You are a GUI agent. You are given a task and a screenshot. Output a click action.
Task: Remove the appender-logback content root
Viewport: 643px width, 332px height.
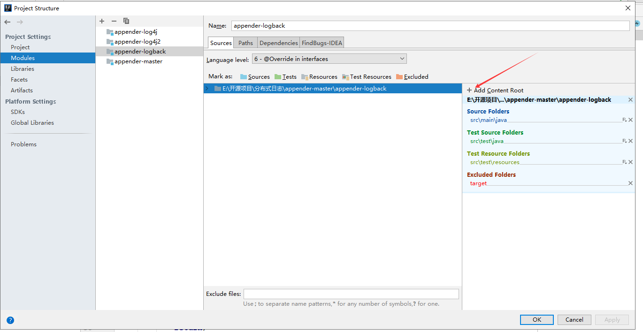[x=630, y=100]
